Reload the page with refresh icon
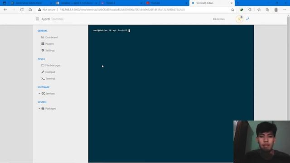This screenshot has width=290, height=163. (22, 10)
